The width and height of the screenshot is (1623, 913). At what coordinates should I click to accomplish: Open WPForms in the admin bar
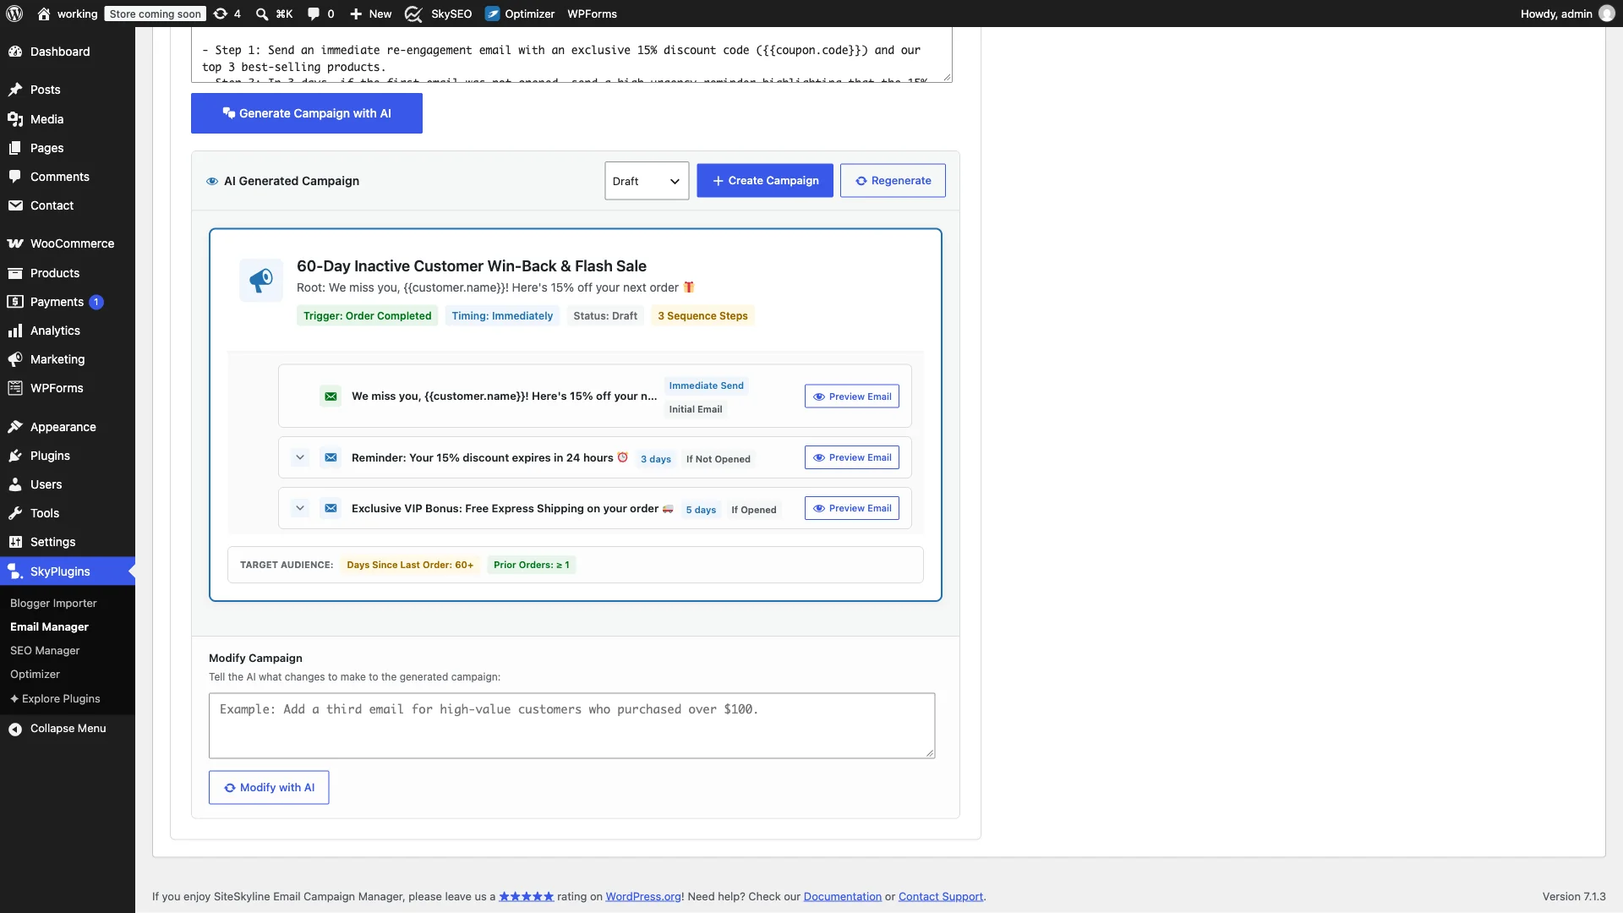click(592, 14)
